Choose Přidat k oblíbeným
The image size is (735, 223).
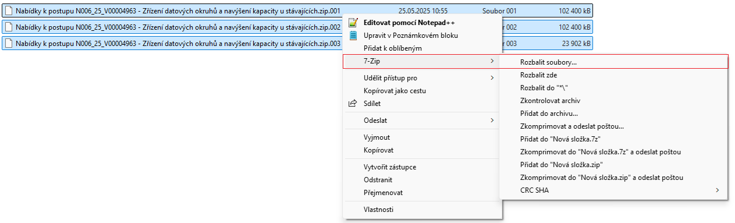422,48
